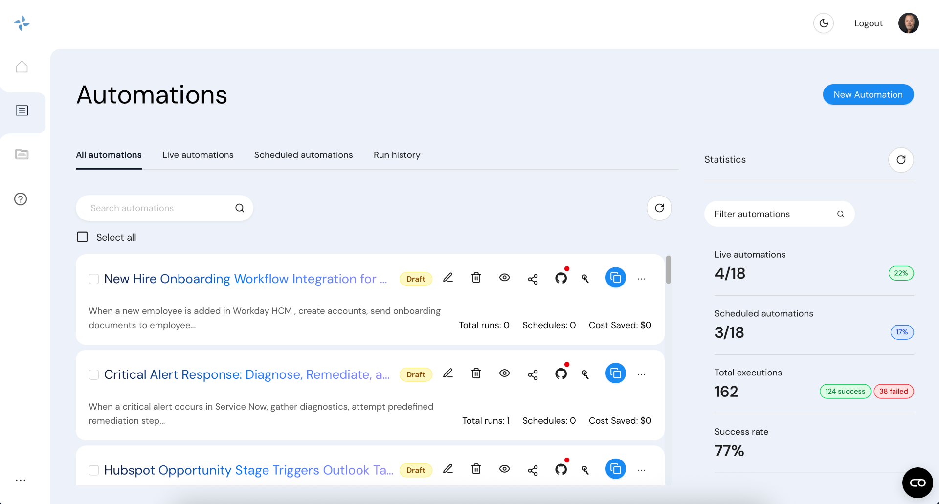Share the Critical Alert Response automation

(533, 375)
